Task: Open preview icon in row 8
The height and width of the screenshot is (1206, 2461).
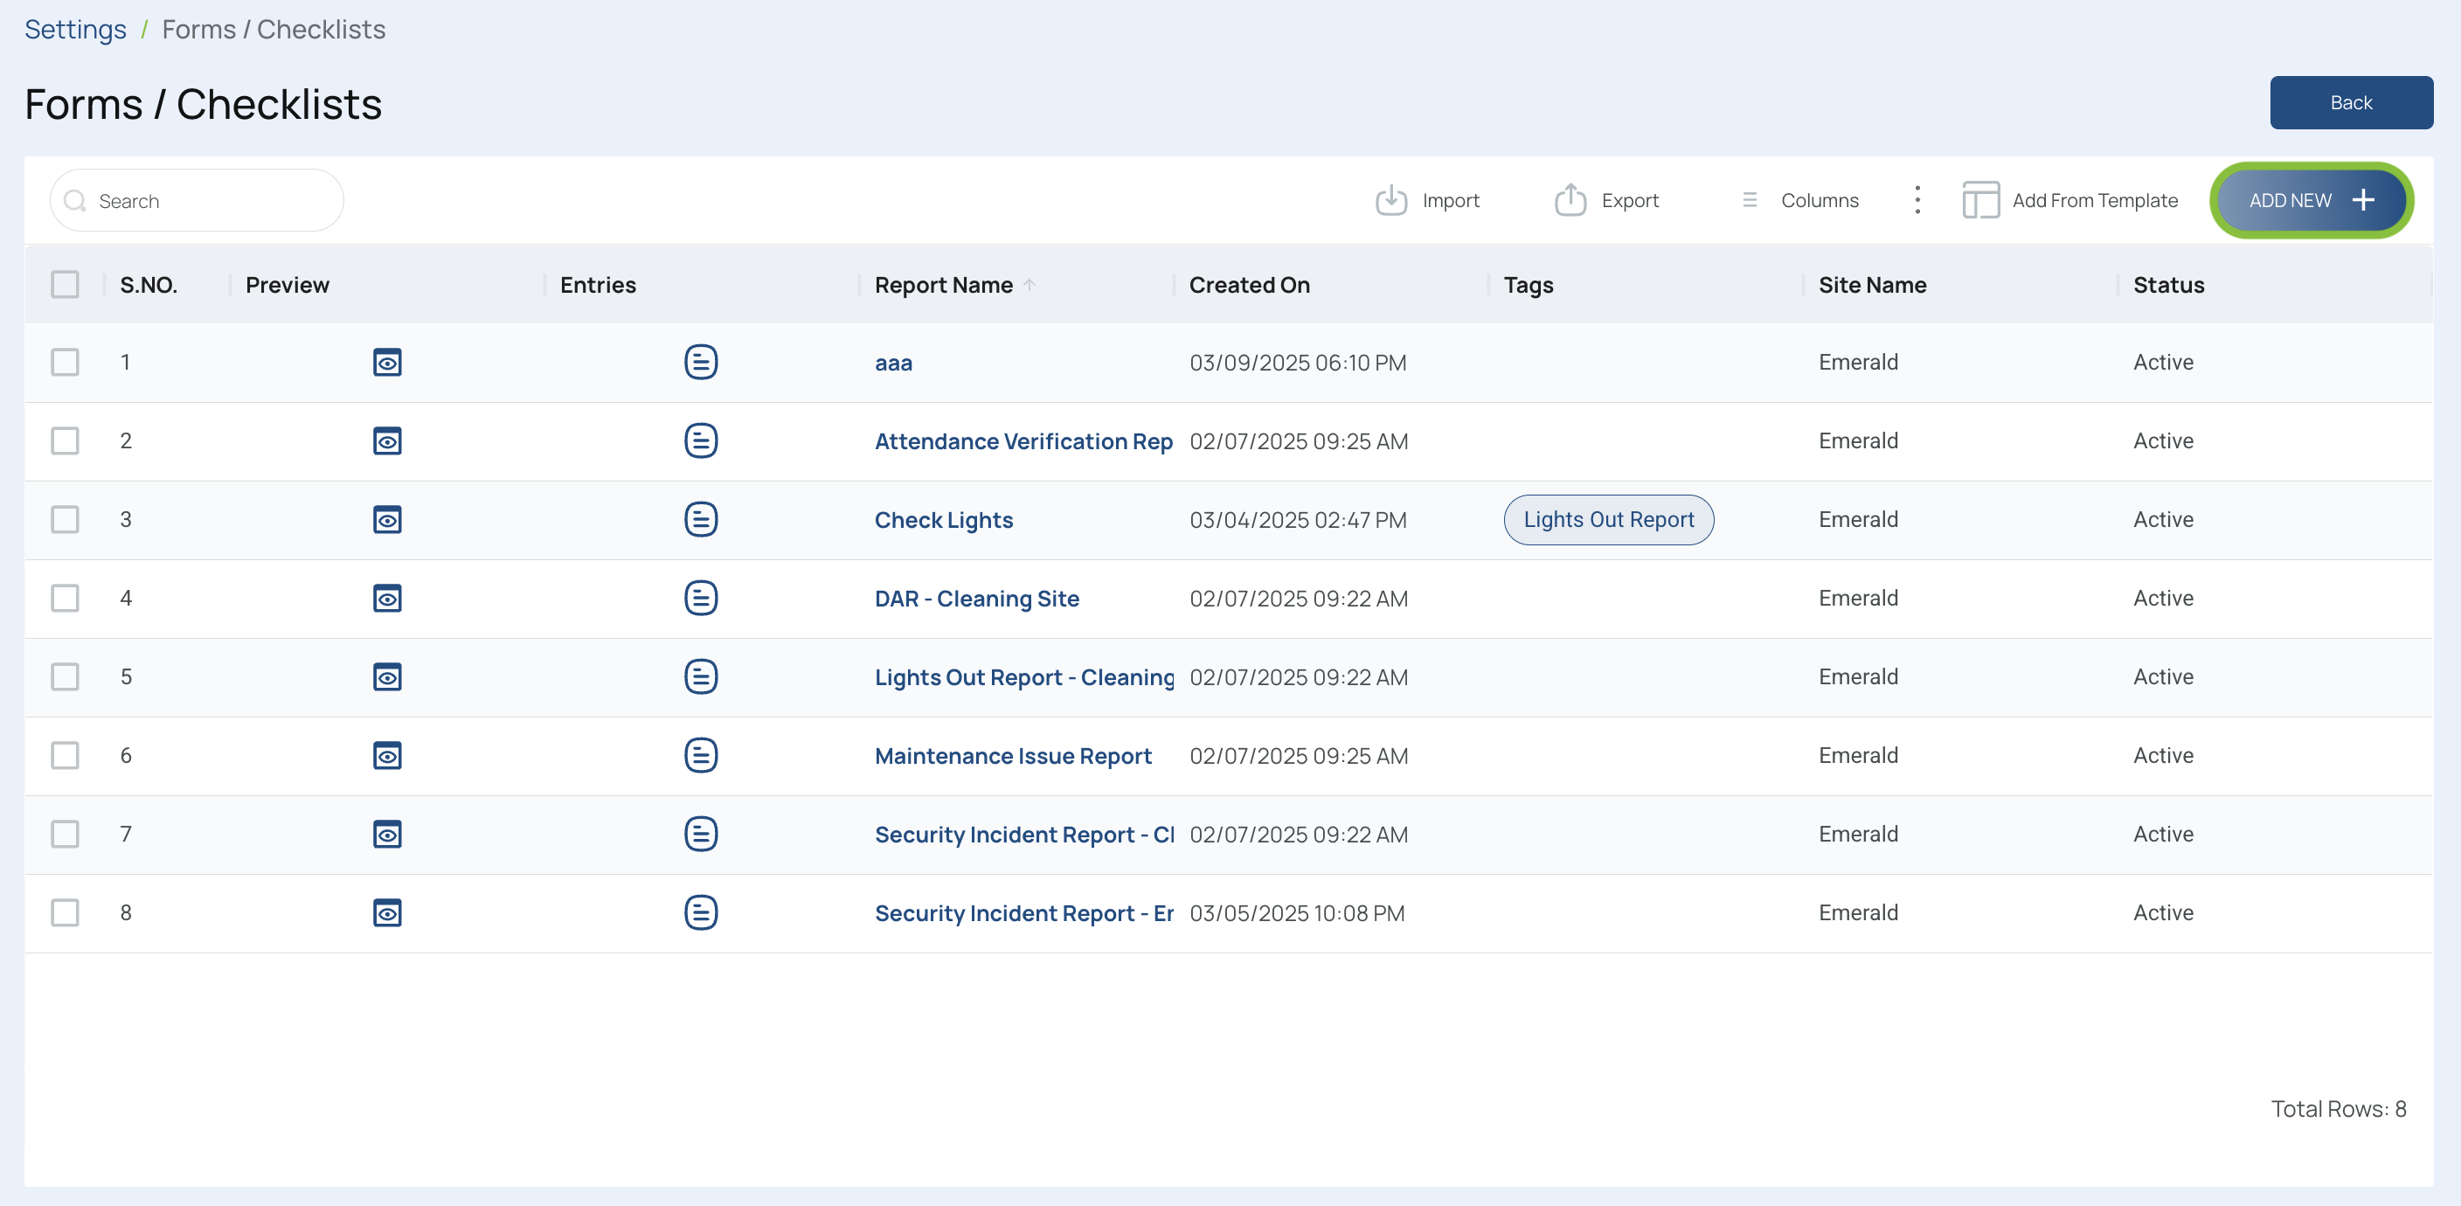Action: [x=387, y=912]
